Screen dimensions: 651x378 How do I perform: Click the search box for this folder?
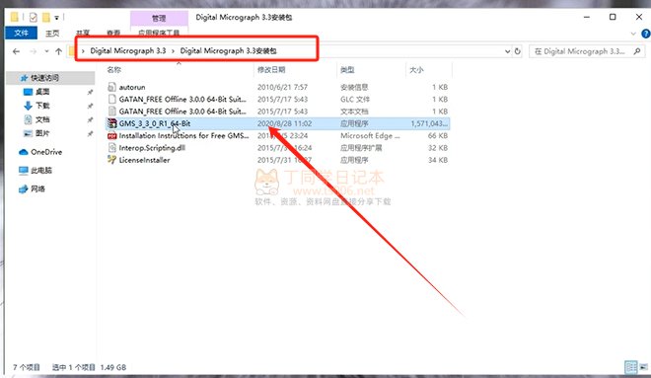(586, 51)
